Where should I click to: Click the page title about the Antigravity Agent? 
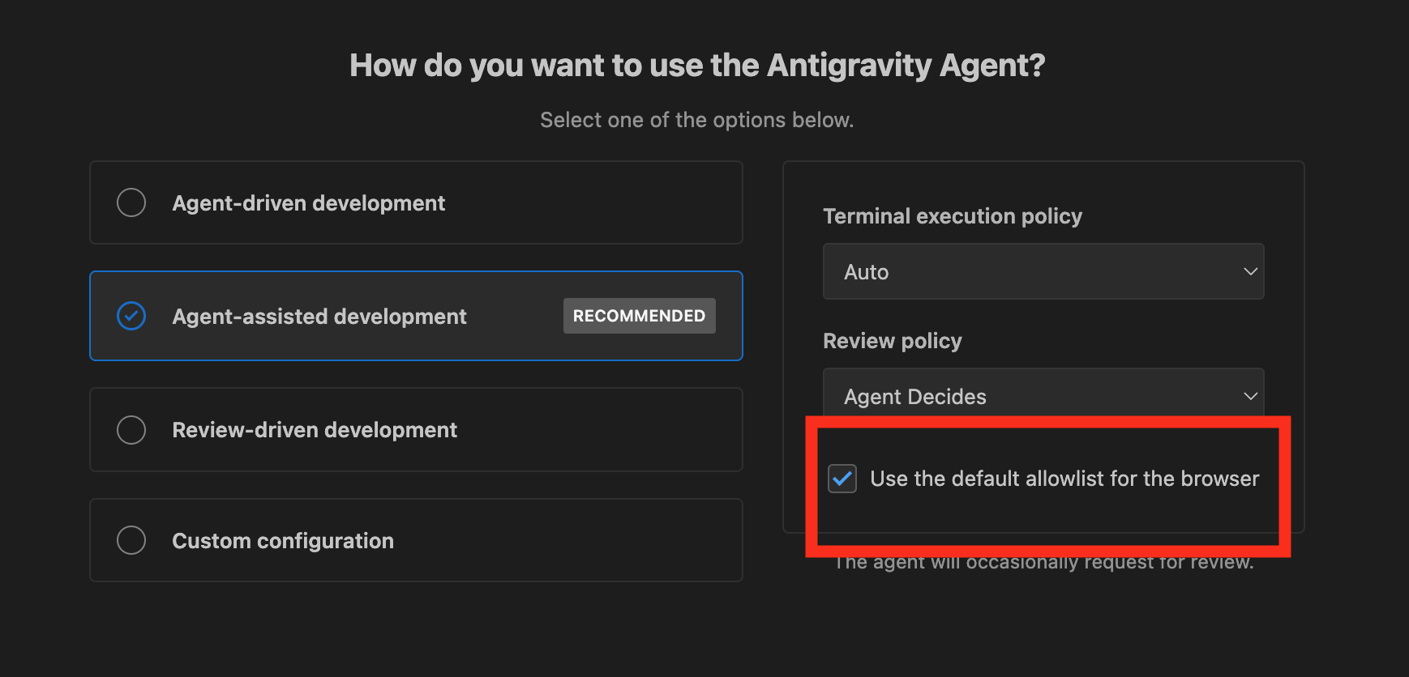pos(697,65)
